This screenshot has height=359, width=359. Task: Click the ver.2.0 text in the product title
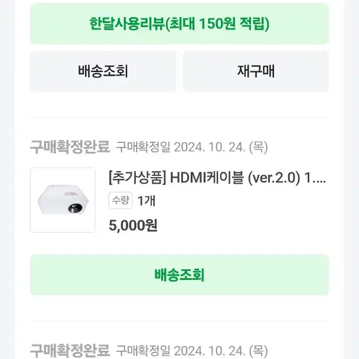point(274,178)
